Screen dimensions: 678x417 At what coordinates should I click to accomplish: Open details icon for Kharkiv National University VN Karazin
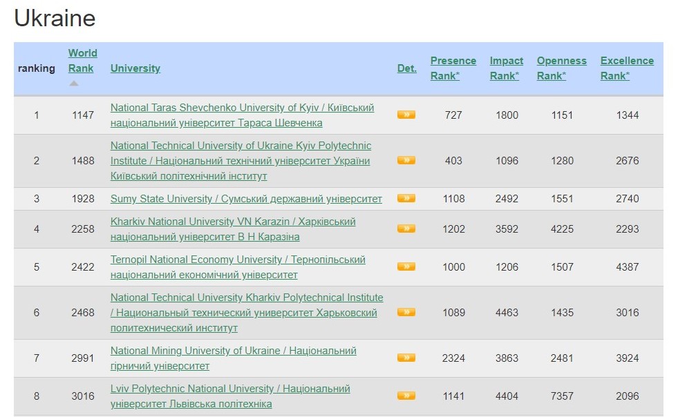[x=406, y=229]
